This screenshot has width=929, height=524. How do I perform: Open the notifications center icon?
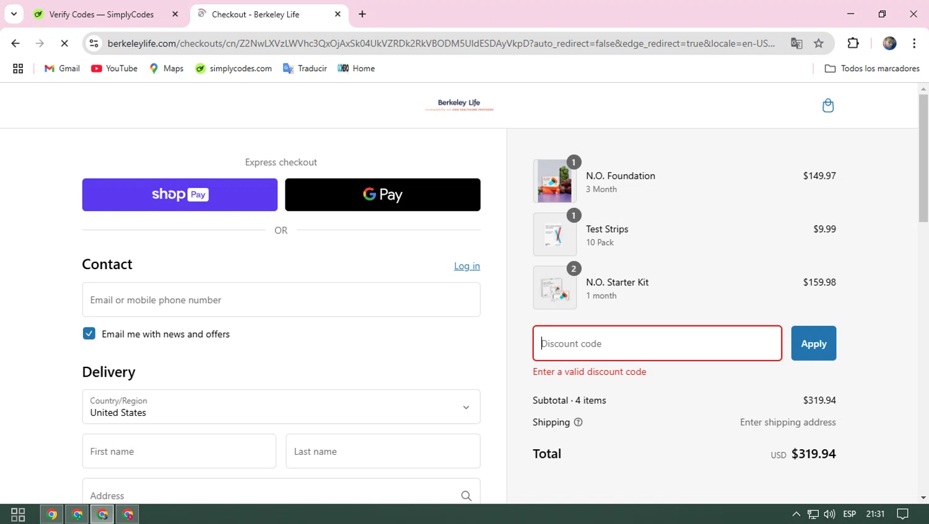pos(903,514)
